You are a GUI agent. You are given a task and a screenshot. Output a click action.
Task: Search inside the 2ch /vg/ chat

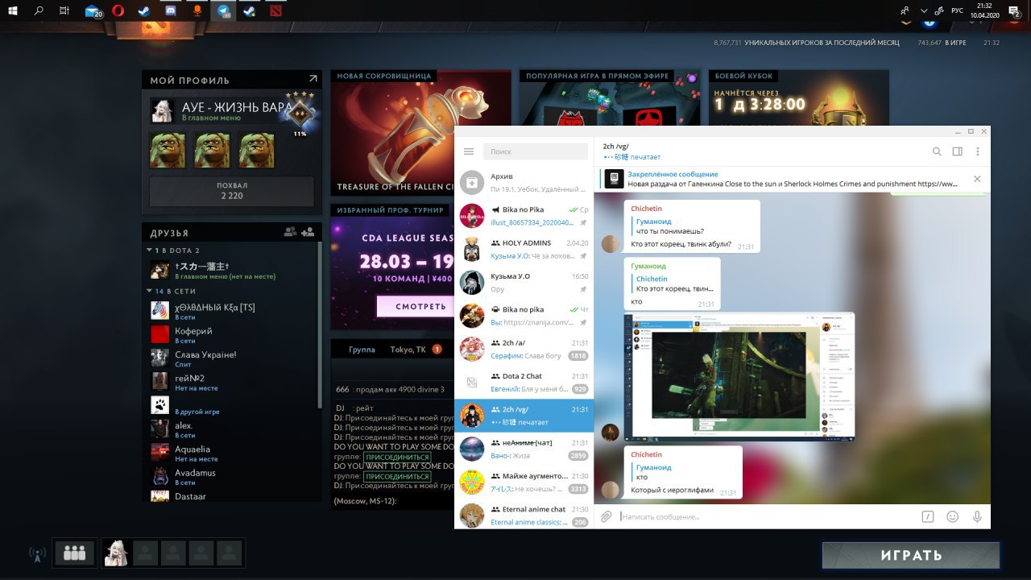click(937, 151)
